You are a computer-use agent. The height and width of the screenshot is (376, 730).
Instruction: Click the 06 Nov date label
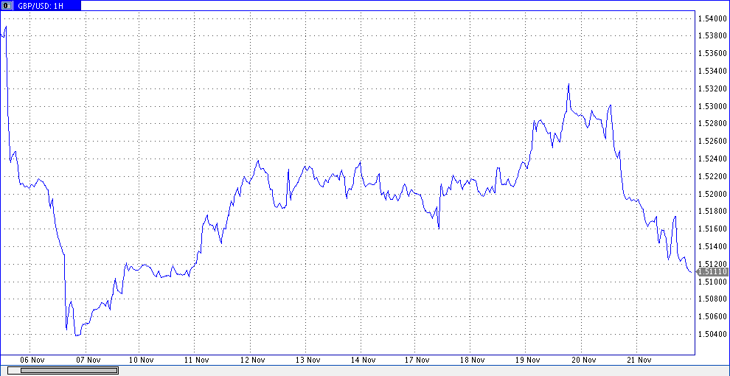point(32,361)
